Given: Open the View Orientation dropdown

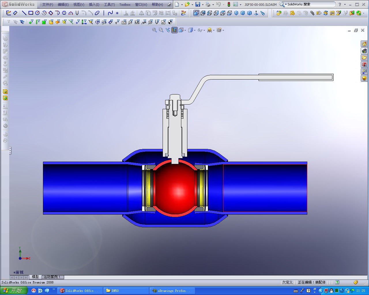Looking at the screenshot, I should click(x=185, y=30).
